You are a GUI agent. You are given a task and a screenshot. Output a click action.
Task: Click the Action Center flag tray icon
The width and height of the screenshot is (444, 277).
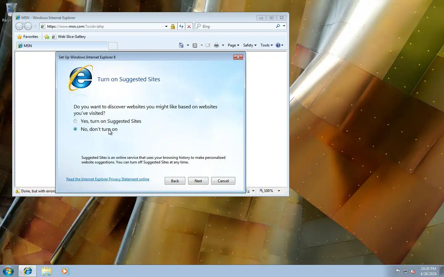click(398, 271)
